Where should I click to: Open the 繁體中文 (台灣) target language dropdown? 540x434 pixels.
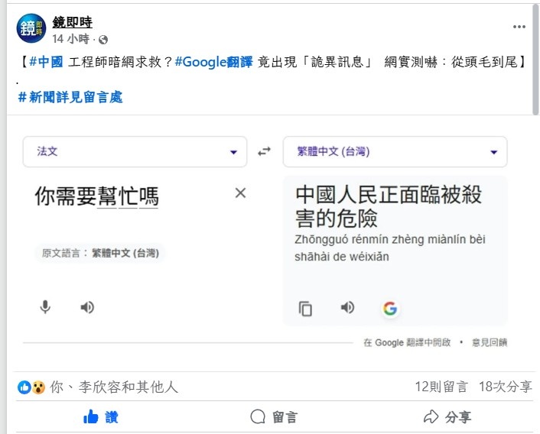tap(395, 151)
